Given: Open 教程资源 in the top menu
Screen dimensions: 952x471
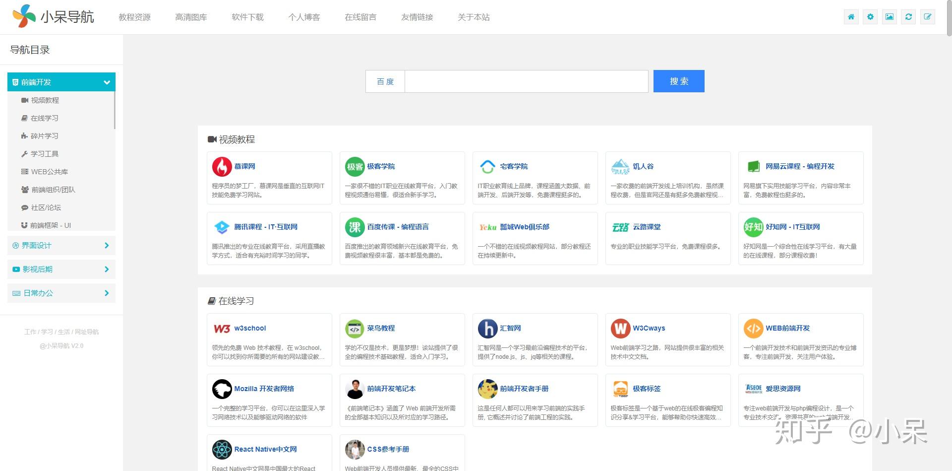Looking at the screenshot, I should point(134,17).
